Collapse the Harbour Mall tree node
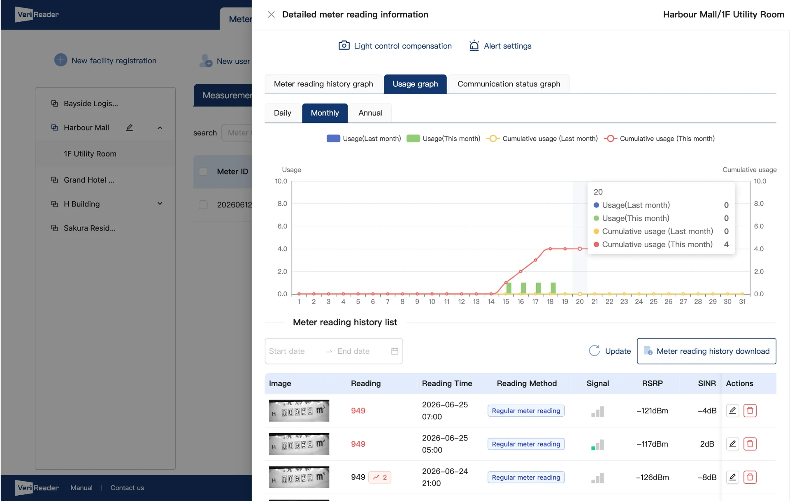This screenshot has height=501, width=790. pyautogui.click(x=160, y=128)
